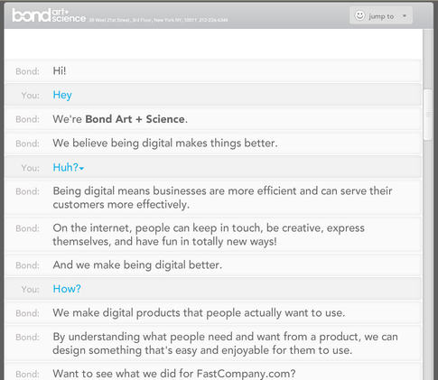Click the scrollbar thumb on the right

[x=427, y=115]
